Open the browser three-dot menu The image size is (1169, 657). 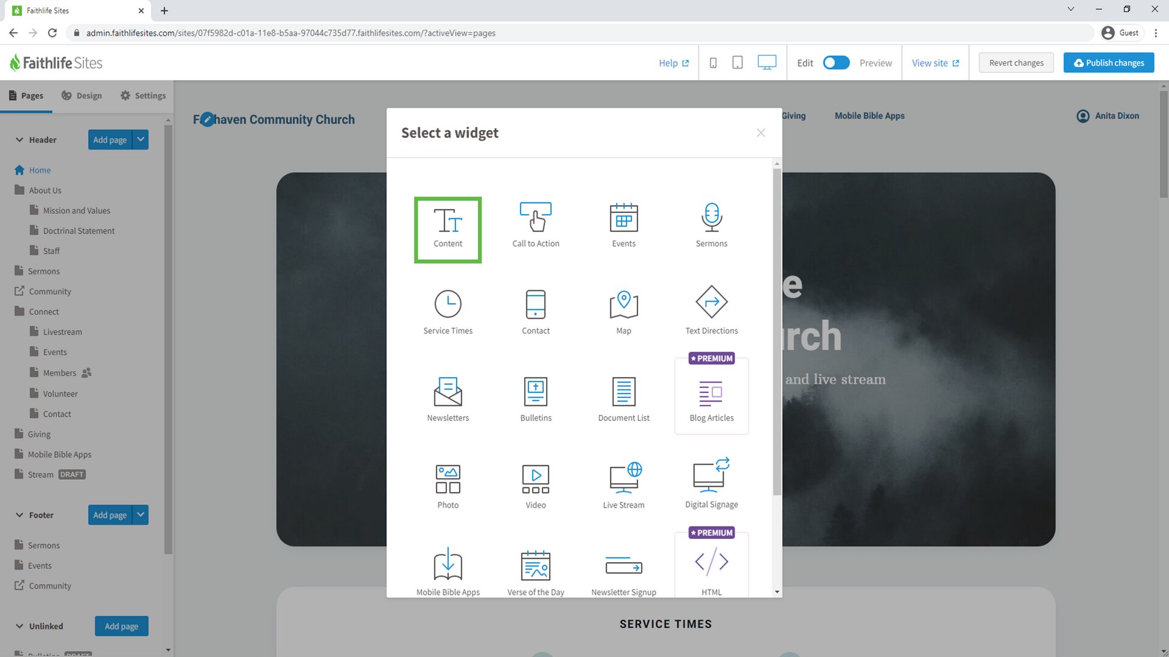click(x=1156, y=33)
